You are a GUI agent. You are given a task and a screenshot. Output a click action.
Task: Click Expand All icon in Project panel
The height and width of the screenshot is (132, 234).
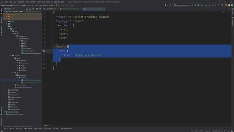click(x=30, y=9)
